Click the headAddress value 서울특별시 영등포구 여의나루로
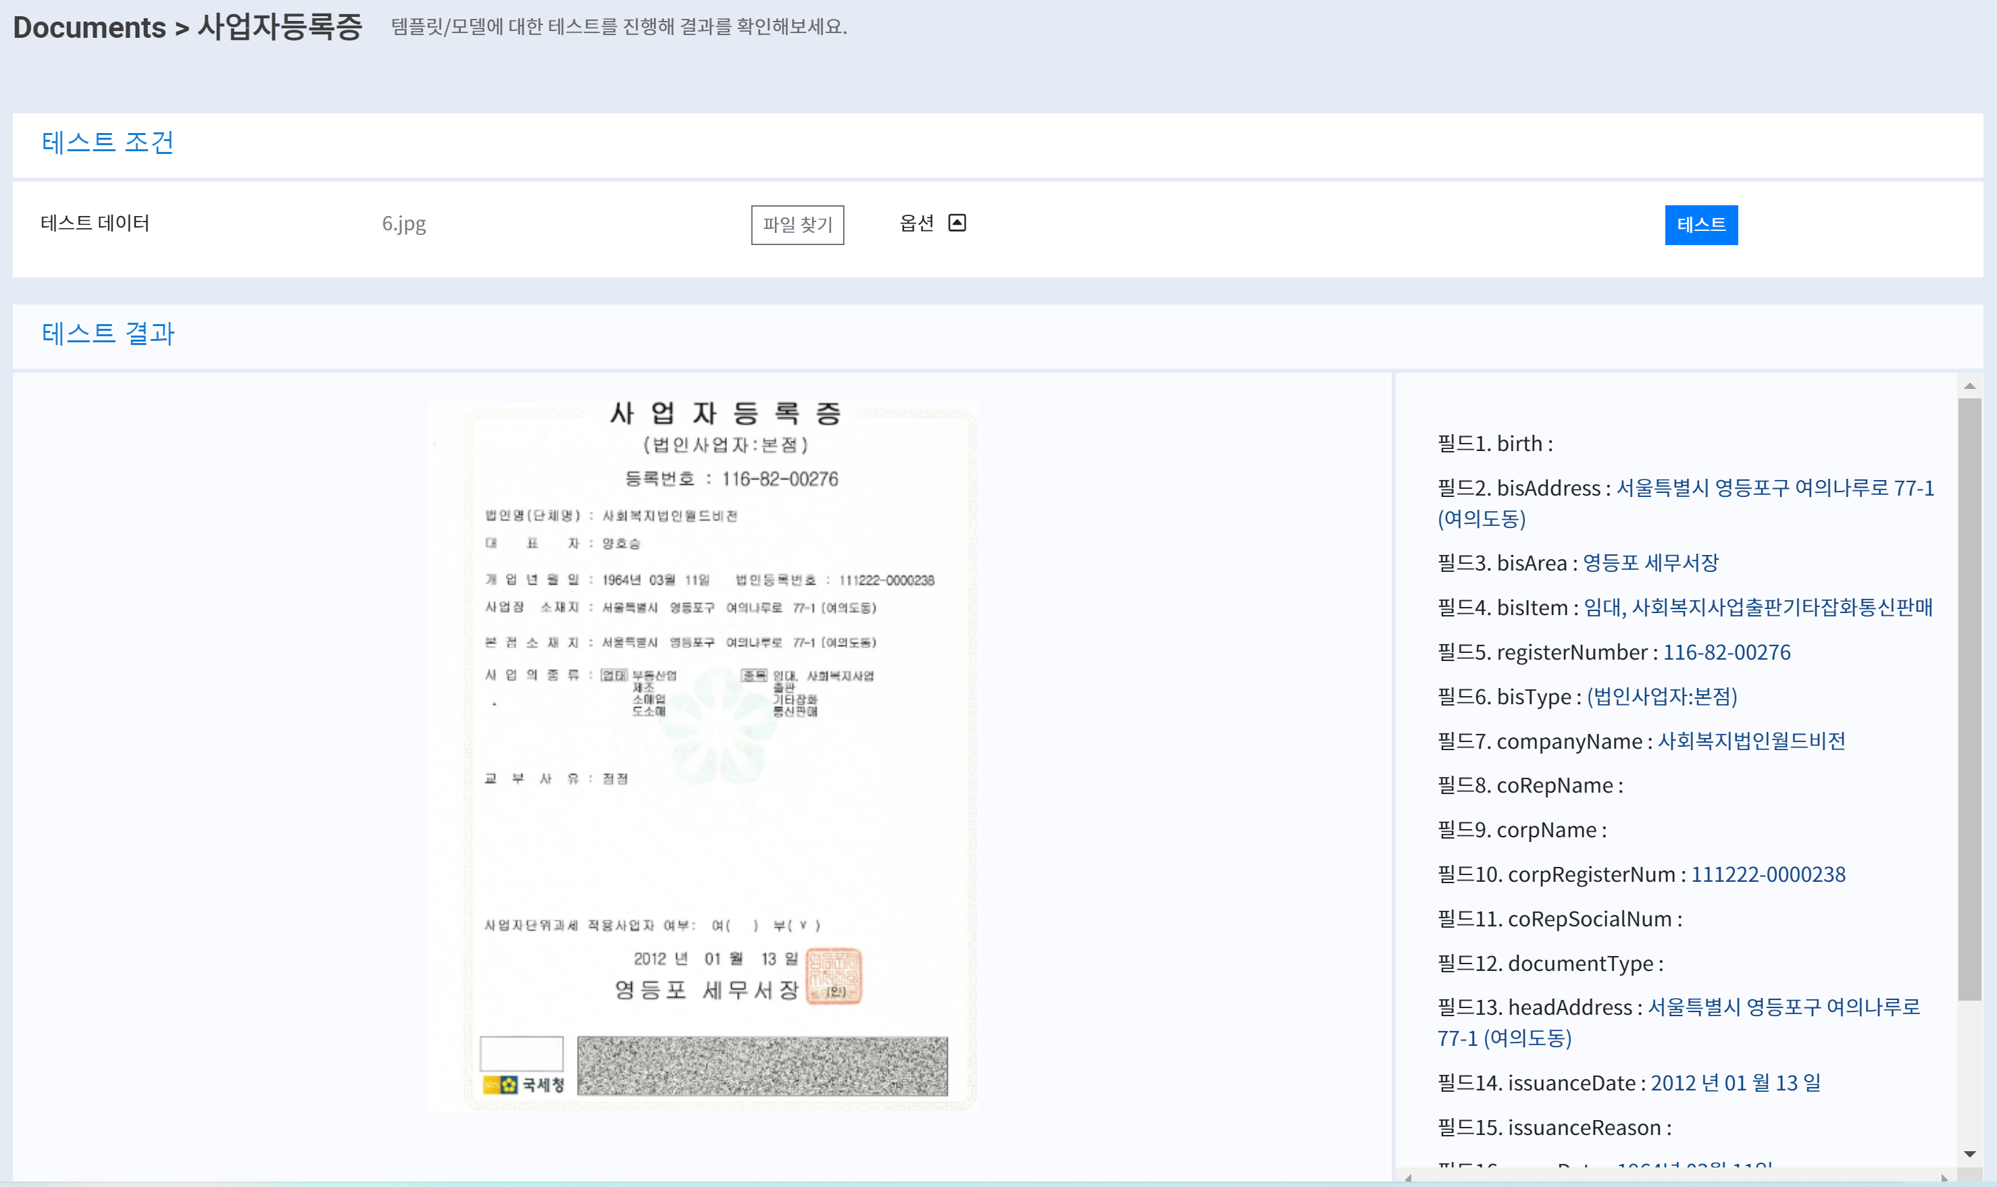Screen dimensions: 1997x1187 (1784, 1007)
